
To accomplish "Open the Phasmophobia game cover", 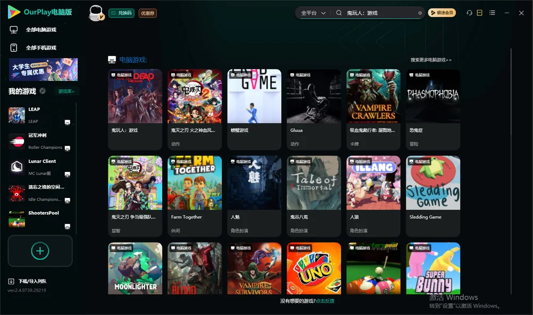I will coord(433,96).
